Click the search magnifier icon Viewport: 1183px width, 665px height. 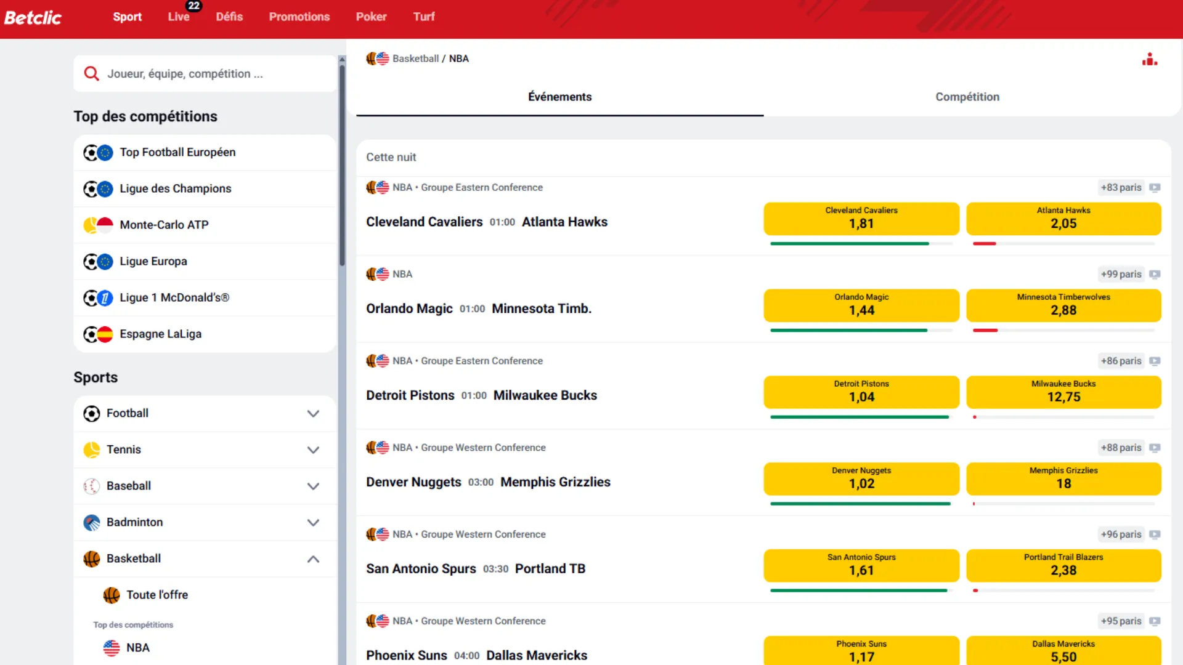click(x=91, y=73)
